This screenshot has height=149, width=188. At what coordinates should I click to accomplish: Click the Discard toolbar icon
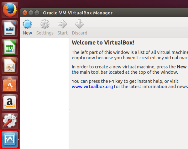coord(79,25)
